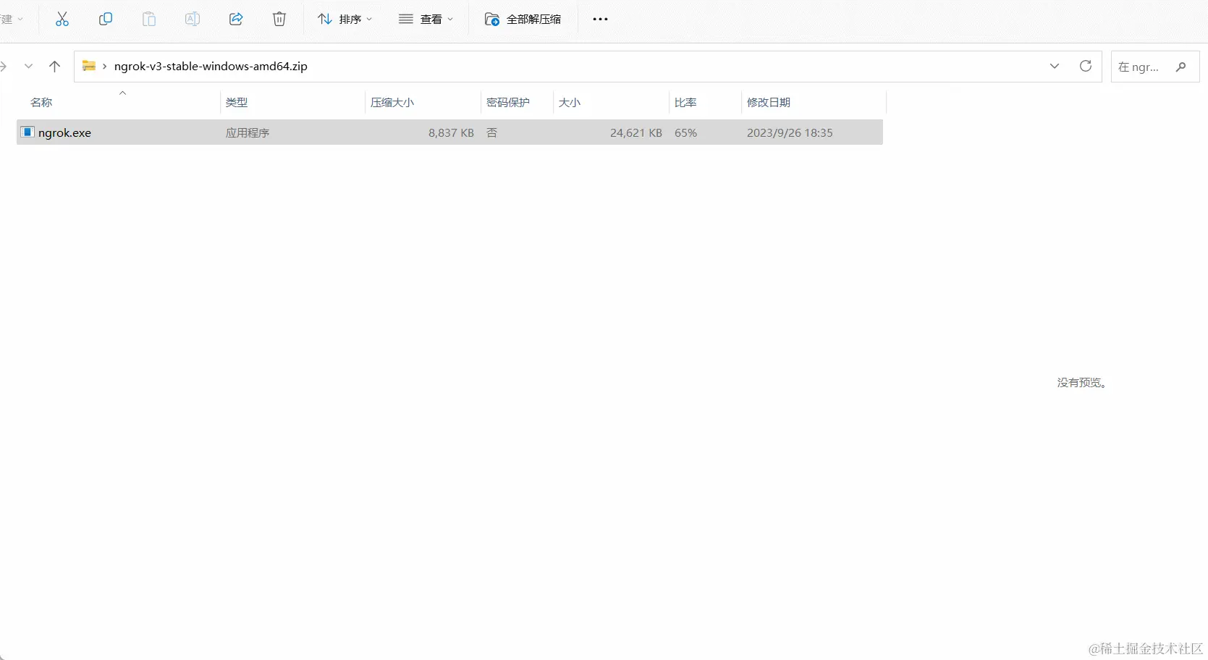Sort by 比率 column header

pyautogui.click(x=685, y=103)
